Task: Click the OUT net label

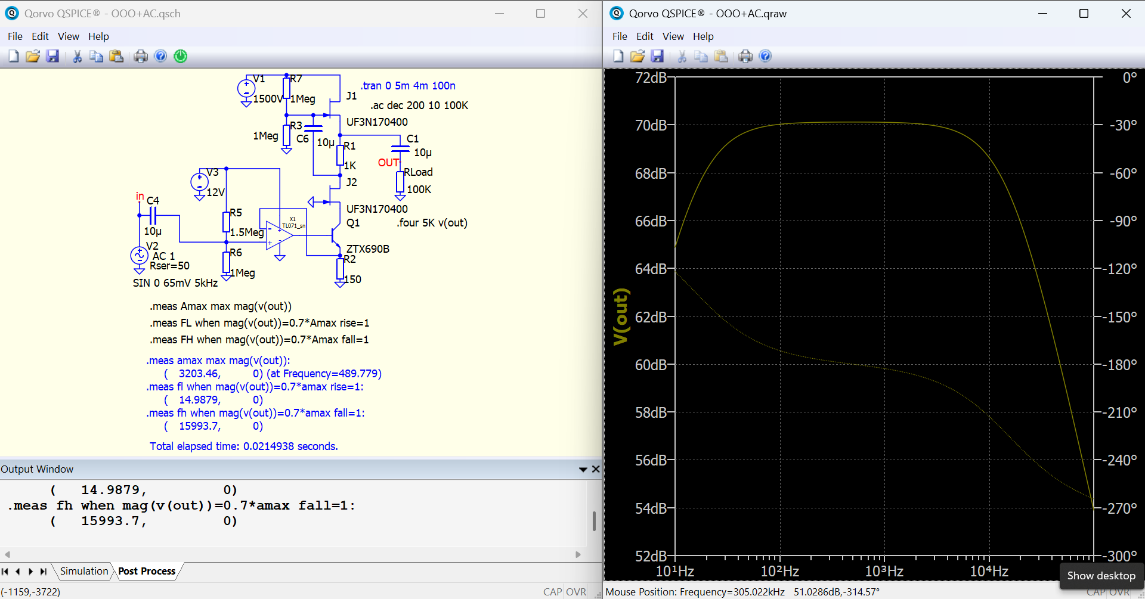Action: tap(389, 163)
